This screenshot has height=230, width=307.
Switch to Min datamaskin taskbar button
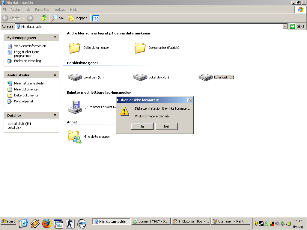(x=111, y=221)
